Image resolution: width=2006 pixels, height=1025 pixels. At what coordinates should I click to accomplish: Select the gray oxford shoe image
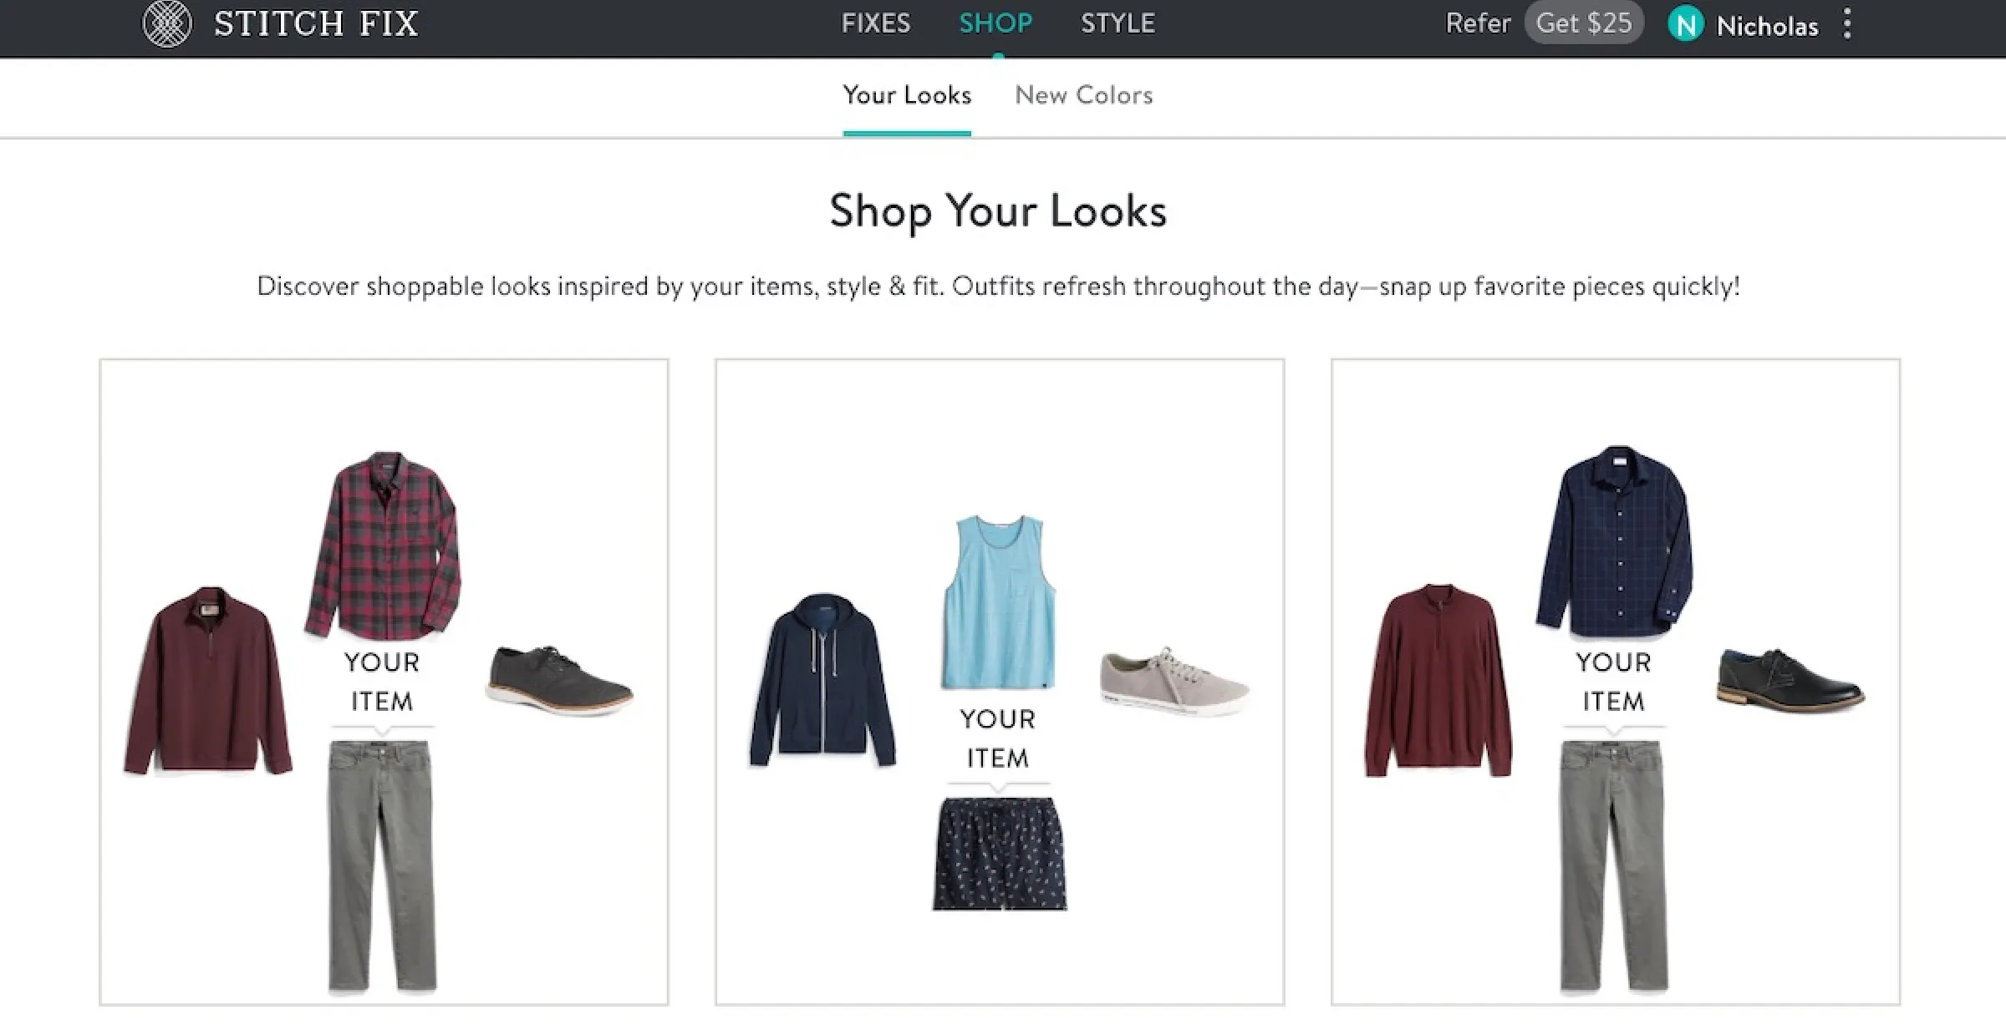pyautogui.click(x=556, y=677)
